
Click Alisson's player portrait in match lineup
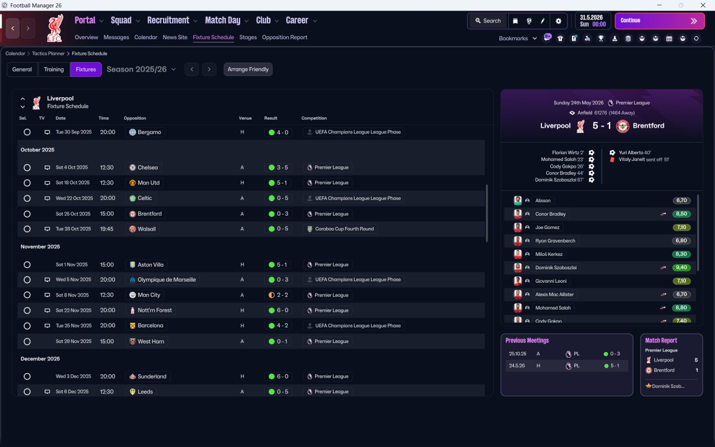click(x=518, y=201)
